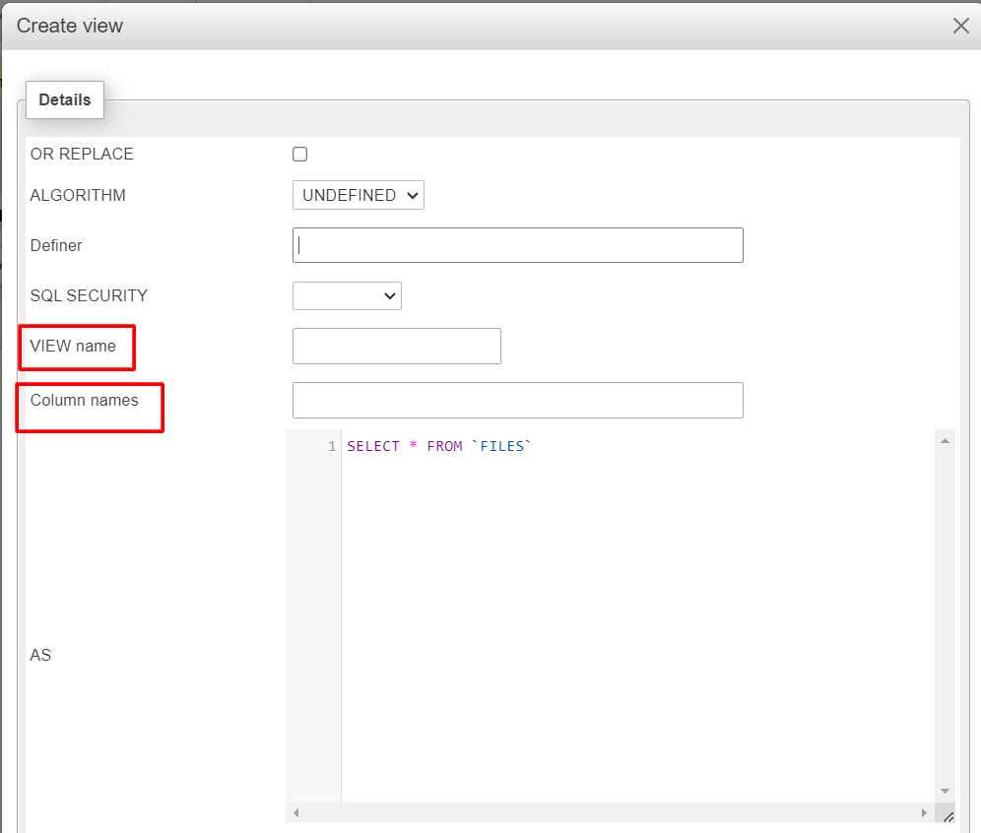Click the Definer label
This screenshot has height=833, width=981.
(56, 245)
